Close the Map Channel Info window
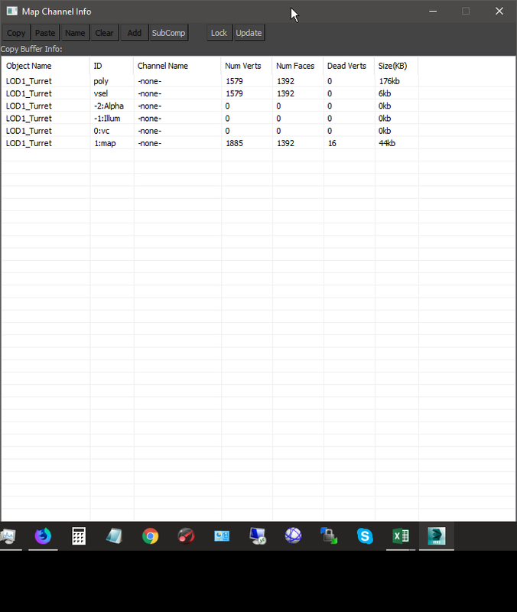Screen dimensions: 517x612 [499, 11]
